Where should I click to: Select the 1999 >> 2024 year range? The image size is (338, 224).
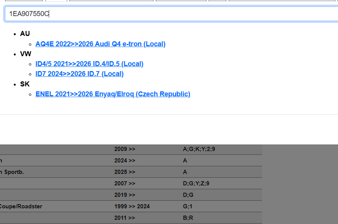[x=132, y=206]
